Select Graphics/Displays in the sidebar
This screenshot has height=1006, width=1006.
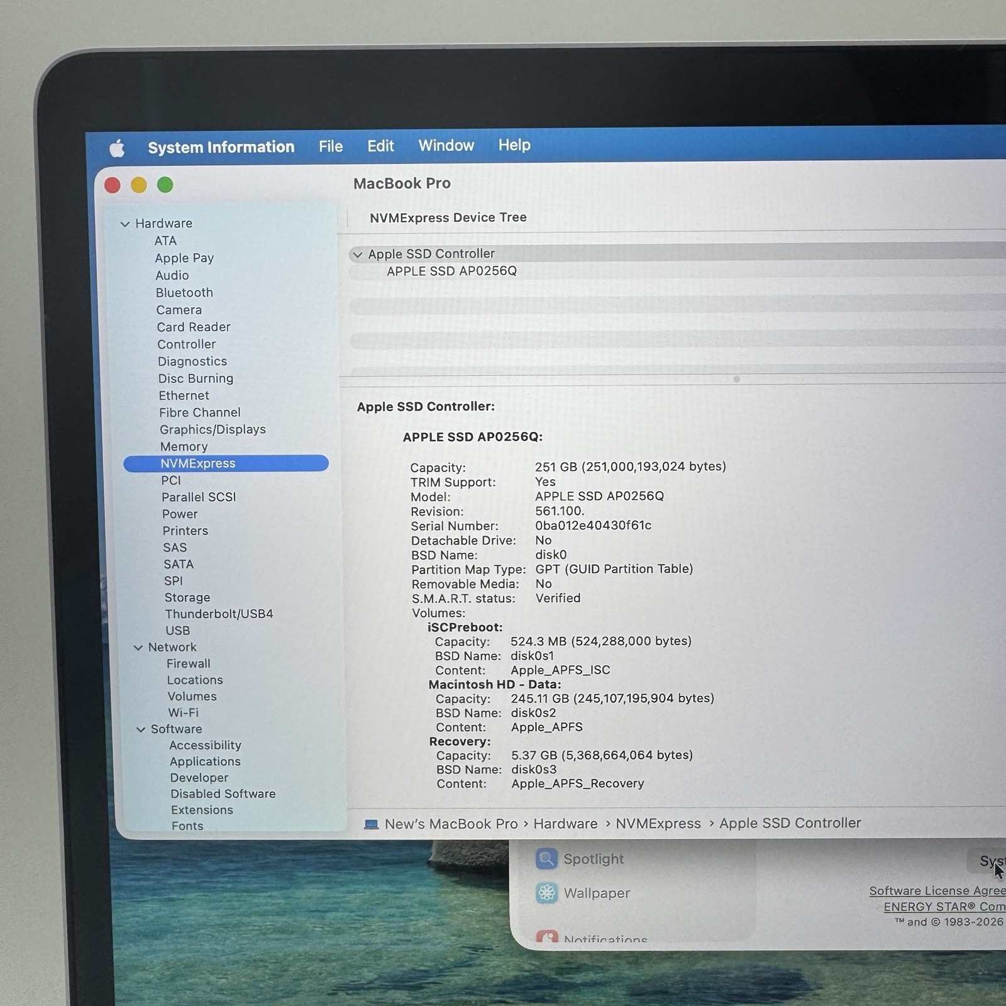click(x=213, y=429)
